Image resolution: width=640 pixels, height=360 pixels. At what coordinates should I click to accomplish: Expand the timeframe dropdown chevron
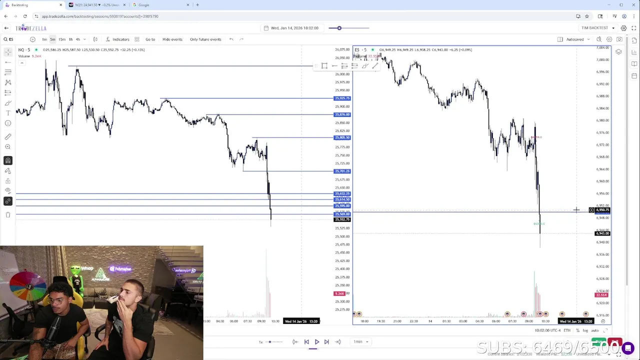click(84, 39)
